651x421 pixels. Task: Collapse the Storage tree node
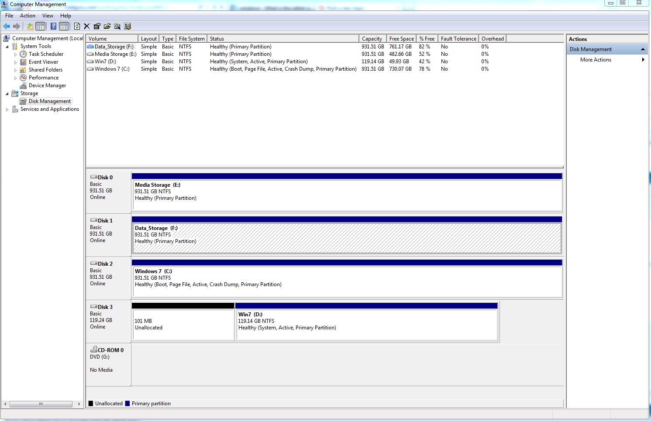click(x=7, y=94)
